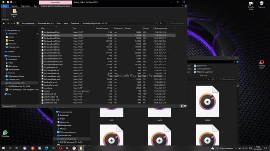Collapse ribbon chevron in background Explorer window
The width and height of the screenshot is (270, 151).
tap(235, 62)
